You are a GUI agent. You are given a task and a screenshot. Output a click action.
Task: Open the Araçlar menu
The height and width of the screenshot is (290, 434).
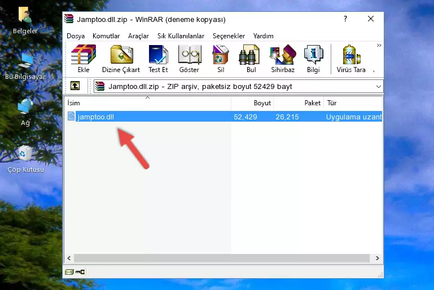(138, 36)
